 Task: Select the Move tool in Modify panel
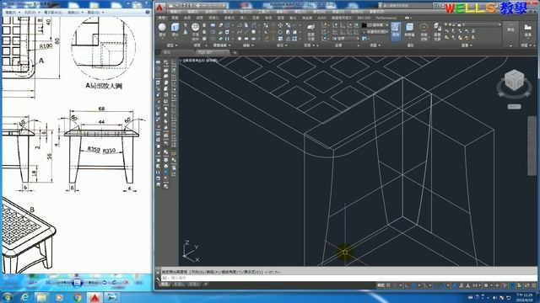pyautogui.click(x=280, y=25)
